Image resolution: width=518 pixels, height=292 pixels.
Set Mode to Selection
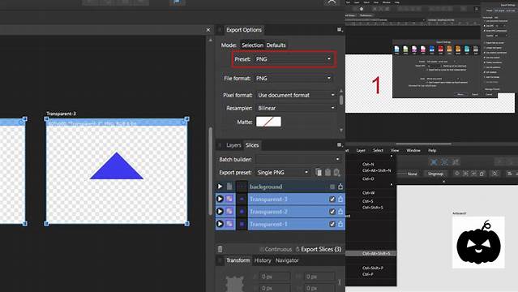click(x=252, y=45)
